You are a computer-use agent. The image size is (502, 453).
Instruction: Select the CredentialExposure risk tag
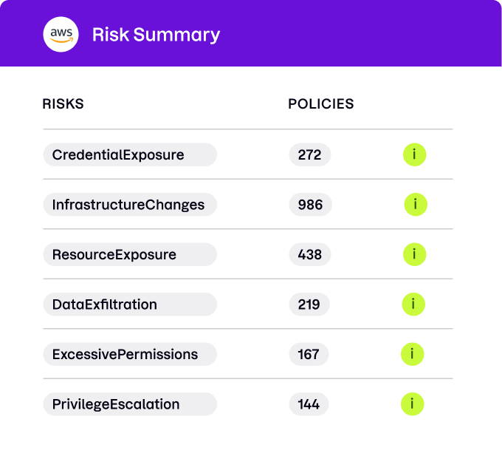pos(130,155)
